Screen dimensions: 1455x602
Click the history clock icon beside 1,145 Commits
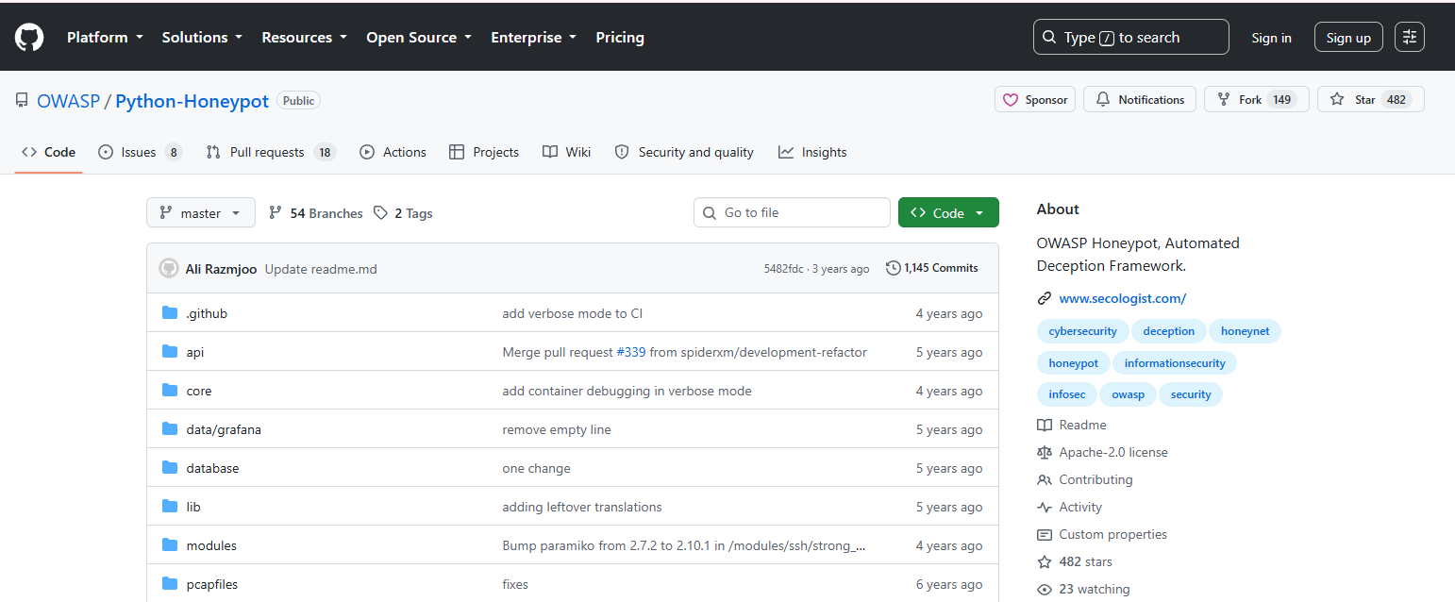coord(893,268)
